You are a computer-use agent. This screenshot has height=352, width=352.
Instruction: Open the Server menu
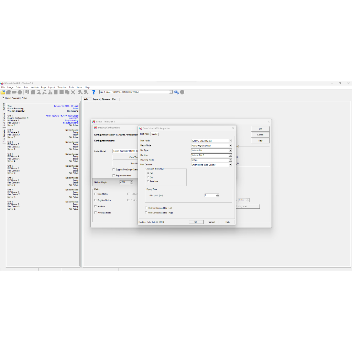click(x=79, y=87)
